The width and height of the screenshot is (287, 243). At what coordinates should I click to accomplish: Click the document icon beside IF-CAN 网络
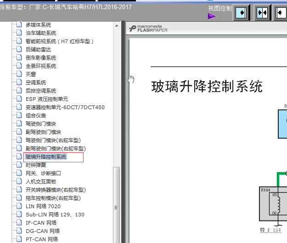click(x=19, y=222)
